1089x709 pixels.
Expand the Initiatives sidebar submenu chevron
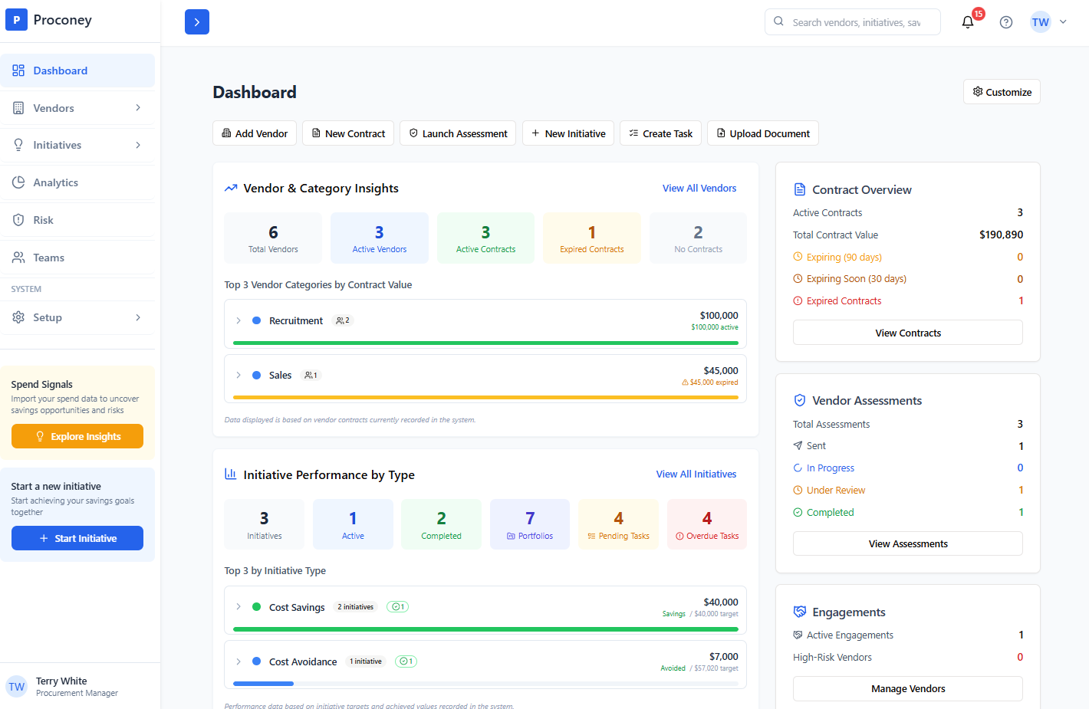point(138,145)
